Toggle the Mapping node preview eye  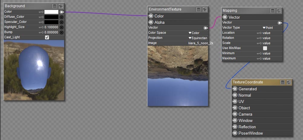[279, 11]
